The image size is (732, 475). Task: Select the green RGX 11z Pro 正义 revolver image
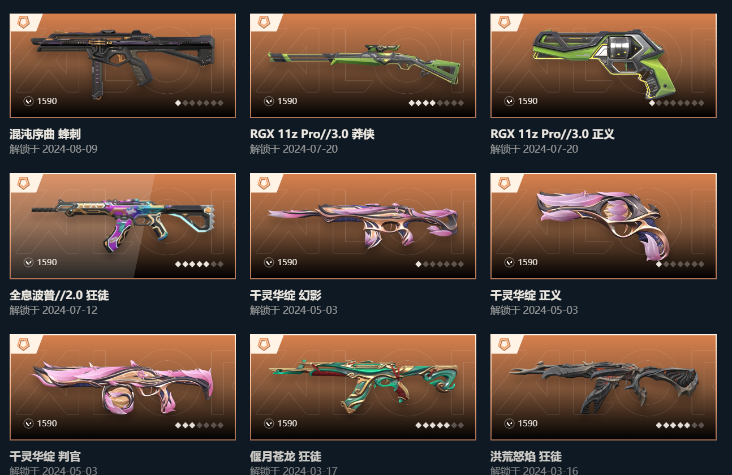[604, 61]
